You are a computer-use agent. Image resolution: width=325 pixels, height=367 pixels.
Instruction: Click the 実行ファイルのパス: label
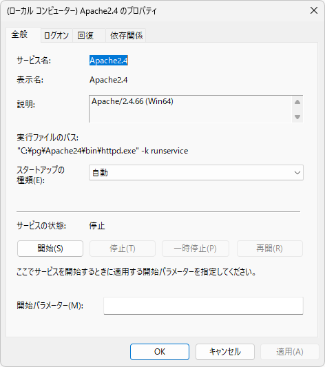point(48,138)
